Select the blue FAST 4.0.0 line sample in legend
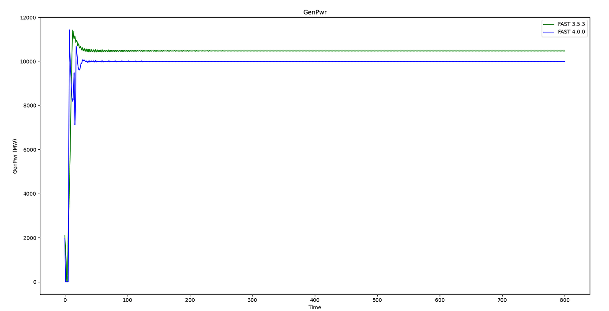Viewport: 609px width, 311px height. click(549, 32)
